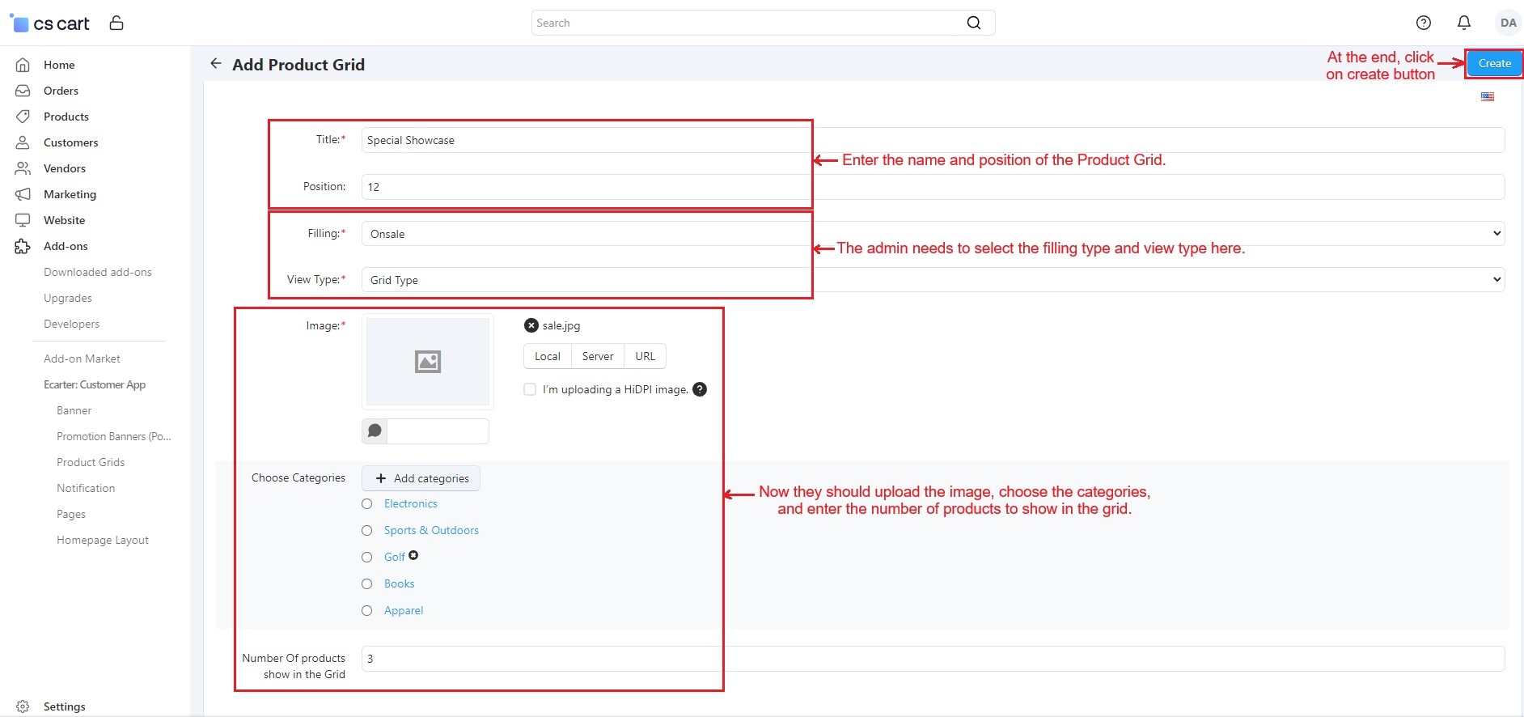Remove the Golf category icon
The height and width of the screenshot is (717, 1524).
(413, 555)
